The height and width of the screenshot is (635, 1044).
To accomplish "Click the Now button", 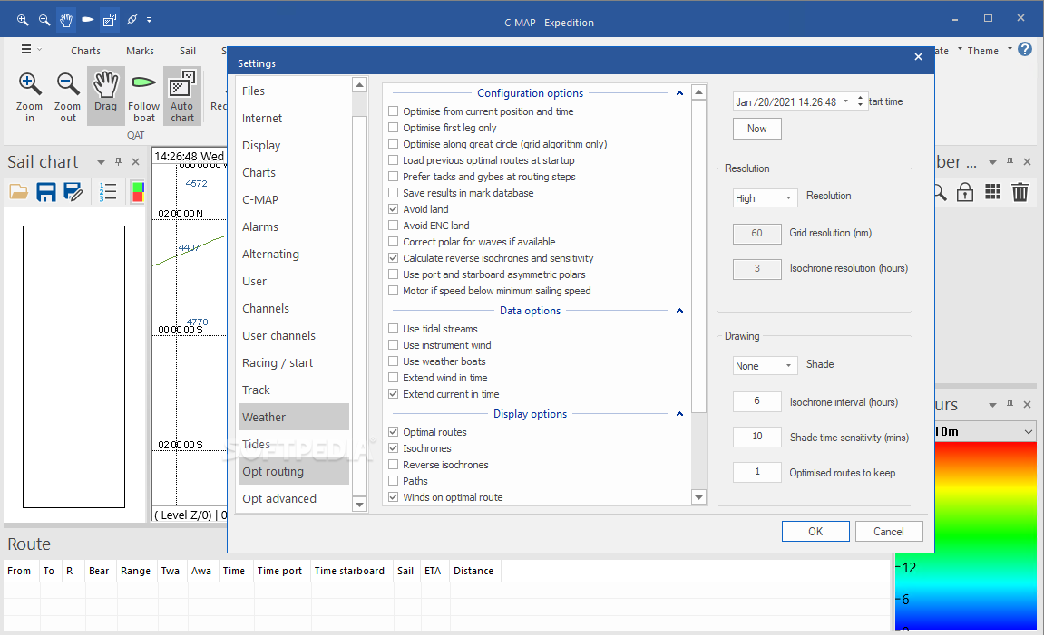I will pos(757,129).
